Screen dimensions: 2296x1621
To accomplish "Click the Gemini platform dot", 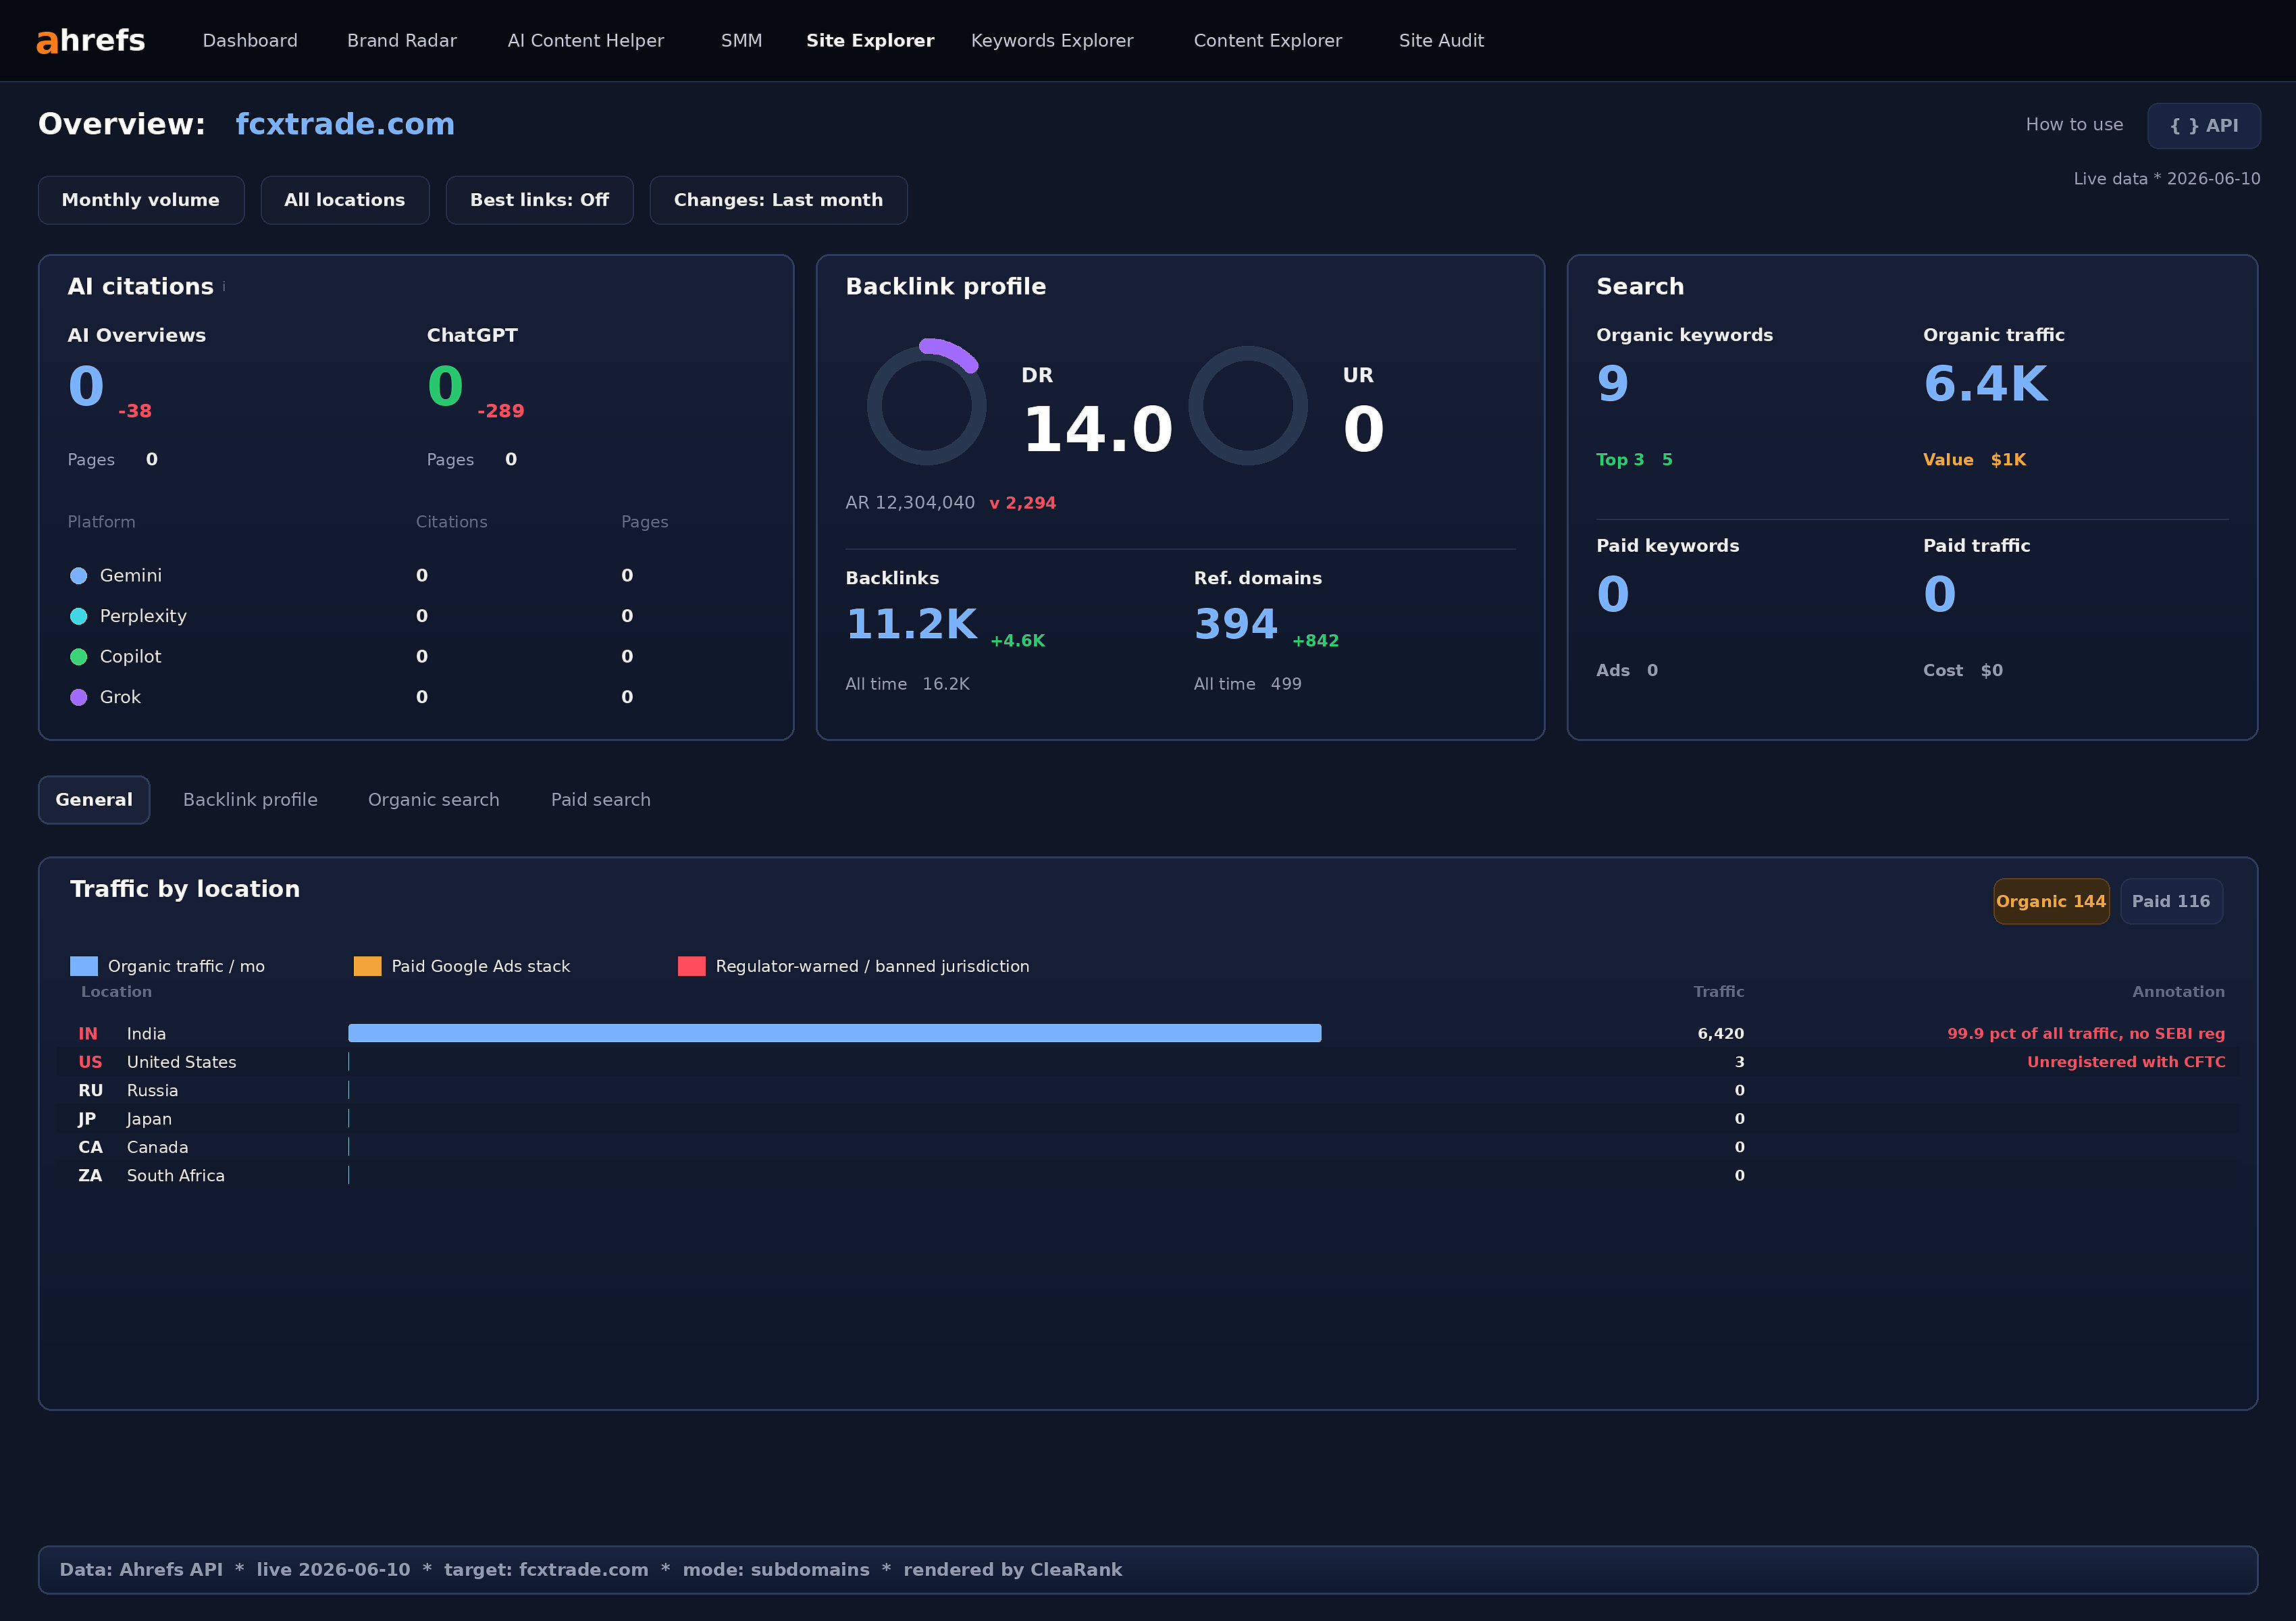I will tap(79, 576).
